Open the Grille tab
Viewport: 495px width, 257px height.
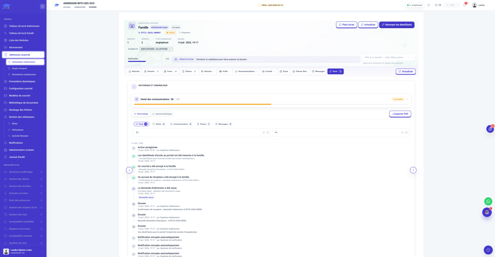tap(225, 72)
